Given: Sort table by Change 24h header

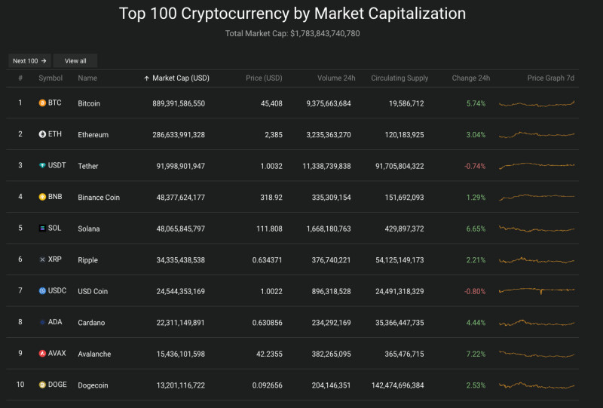Looking at the screenshot, I should 470,78.
